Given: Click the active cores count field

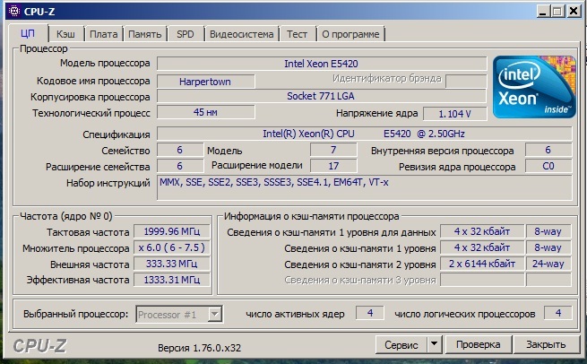Looking at the screenshot, I should [x=370, y=313].
